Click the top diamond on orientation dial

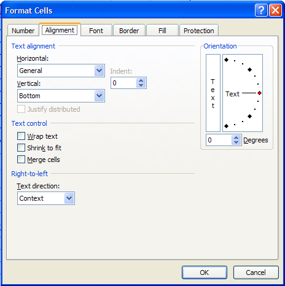tap(226, 60)
